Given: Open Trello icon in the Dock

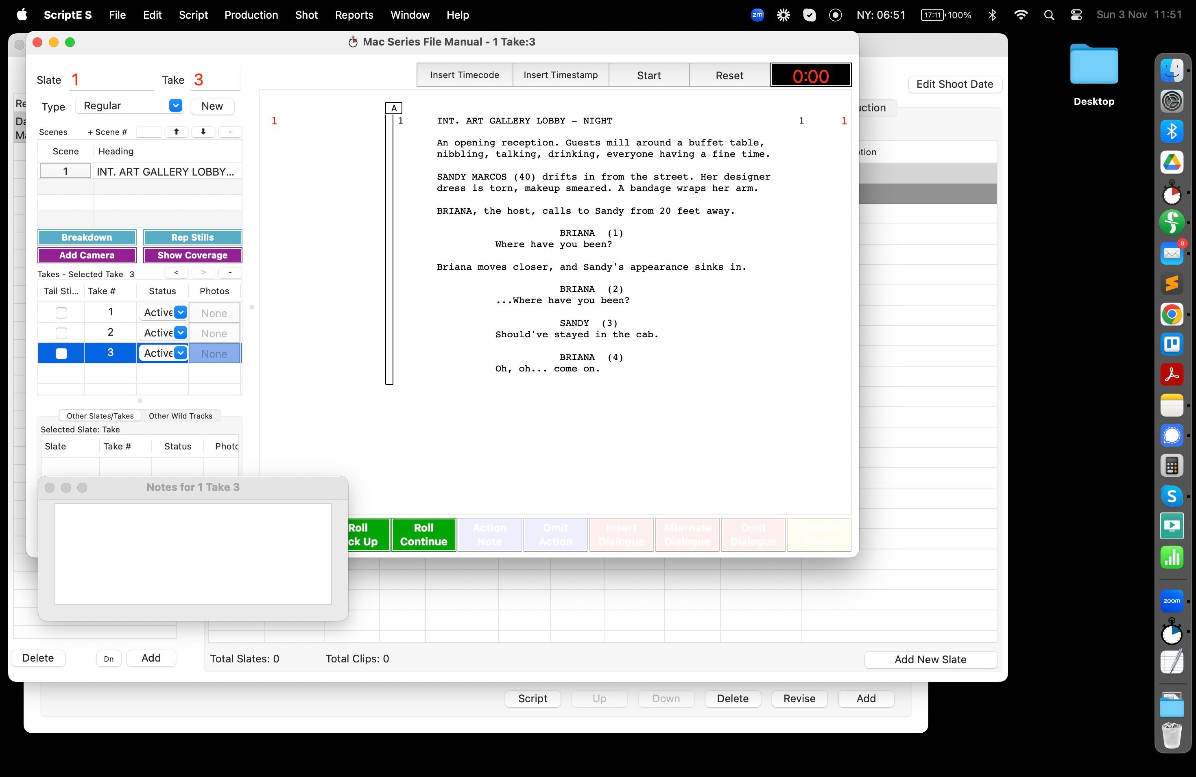Looking at the screenshot, I should 1171,344.
